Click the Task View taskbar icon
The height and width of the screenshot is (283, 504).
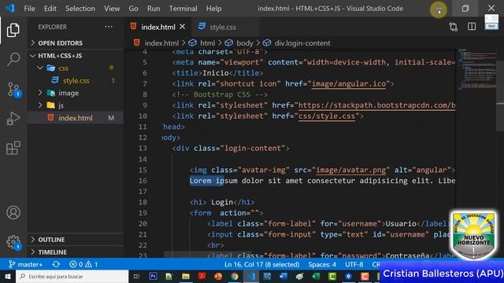[x=136, y=276]
